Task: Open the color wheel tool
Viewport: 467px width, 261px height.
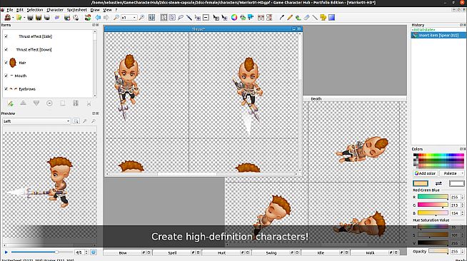Action: (x=234, y=18)
